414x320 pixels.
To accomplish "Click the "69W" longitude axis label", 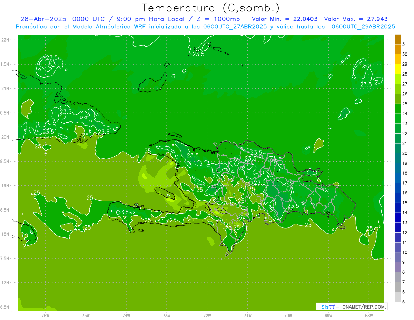I will click(x=328, y=316).
